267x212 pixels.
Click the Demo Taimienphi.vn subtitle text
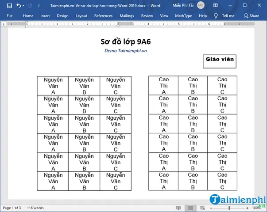coord(126,51)
